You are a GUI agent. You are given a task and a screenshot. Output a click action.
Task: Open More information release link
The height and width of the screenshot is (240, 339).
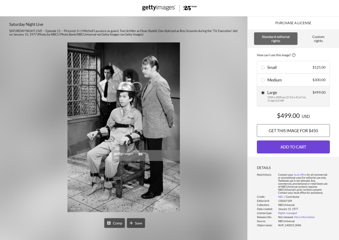pyautogui.click(x=304, y=217)
